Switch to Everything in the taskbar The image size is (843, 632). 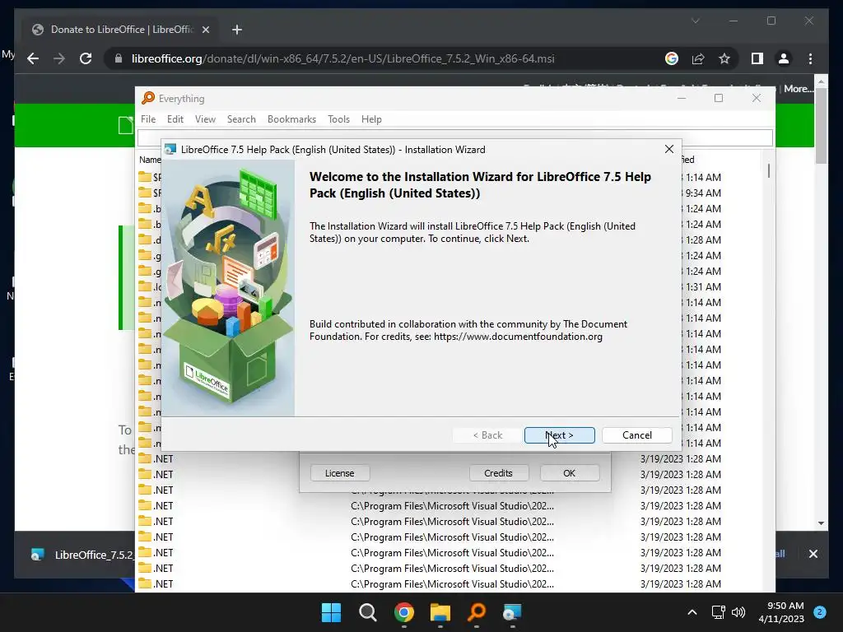tap(477, 612)
